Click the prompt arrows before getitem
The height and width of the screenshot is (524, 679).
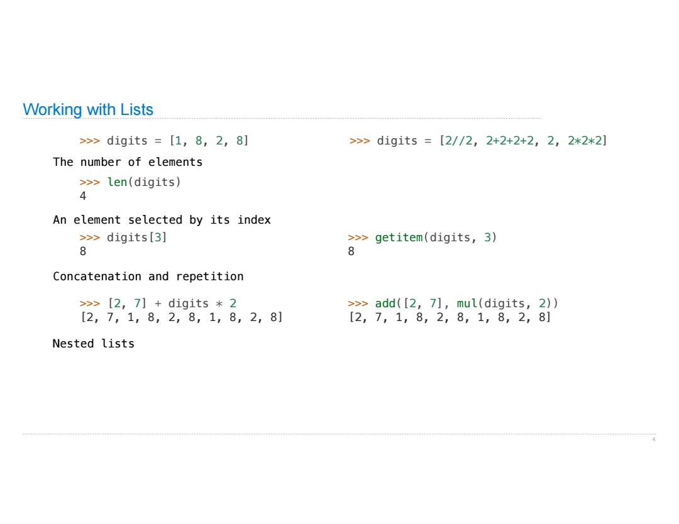point(358,237)
